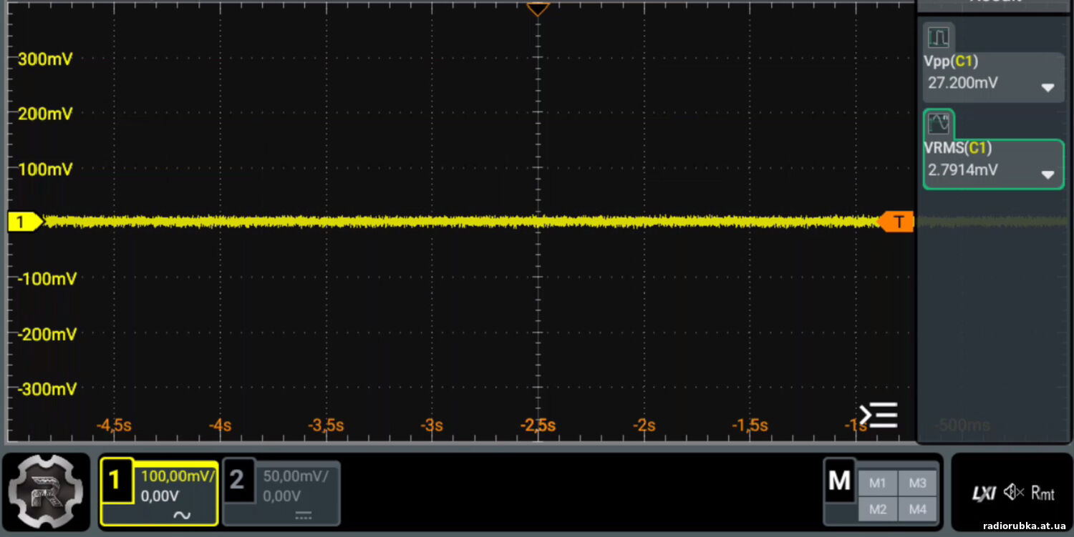Select the M4 math slot
This screenshot has width=1074, height=537.
[917, 509]
